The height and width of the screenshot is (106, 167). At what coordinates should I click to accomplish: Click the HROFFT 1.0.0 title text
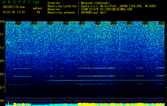(x=21, y=2)
